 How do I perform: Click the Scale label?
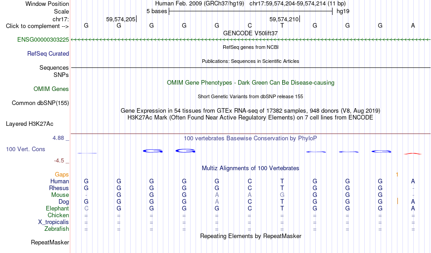[61, 11]
